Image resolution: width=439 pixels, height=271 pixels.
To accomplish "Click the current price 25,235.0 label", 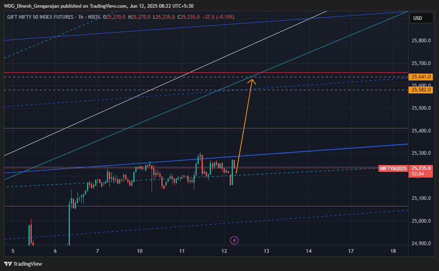I will point(421,168).
